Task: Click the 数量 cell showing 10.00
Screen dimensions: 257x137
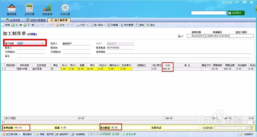Action: [x=82, y=69]
